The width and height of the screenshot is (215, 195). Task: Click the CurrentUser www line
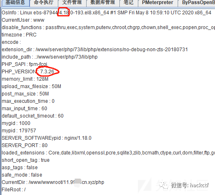tap(23, 20)
